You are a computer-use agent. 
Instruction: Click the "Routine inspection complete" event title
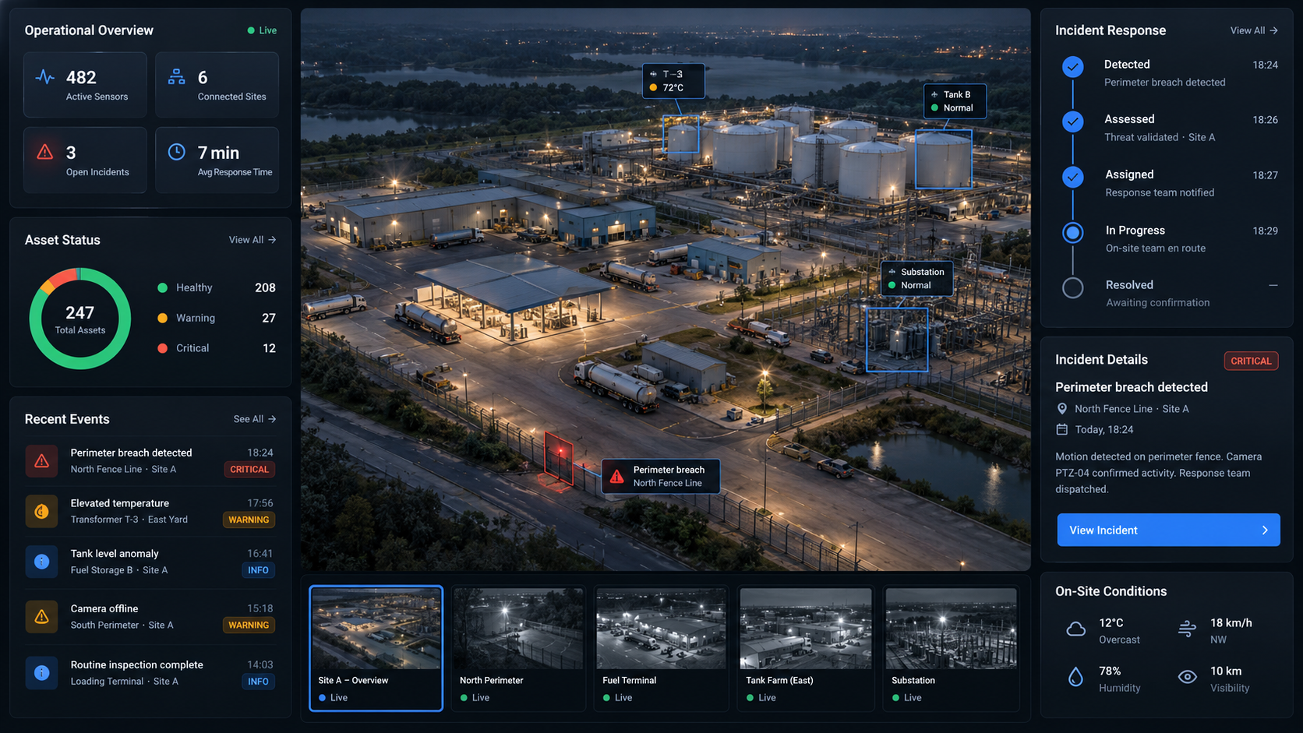click(x=136, y=664)
